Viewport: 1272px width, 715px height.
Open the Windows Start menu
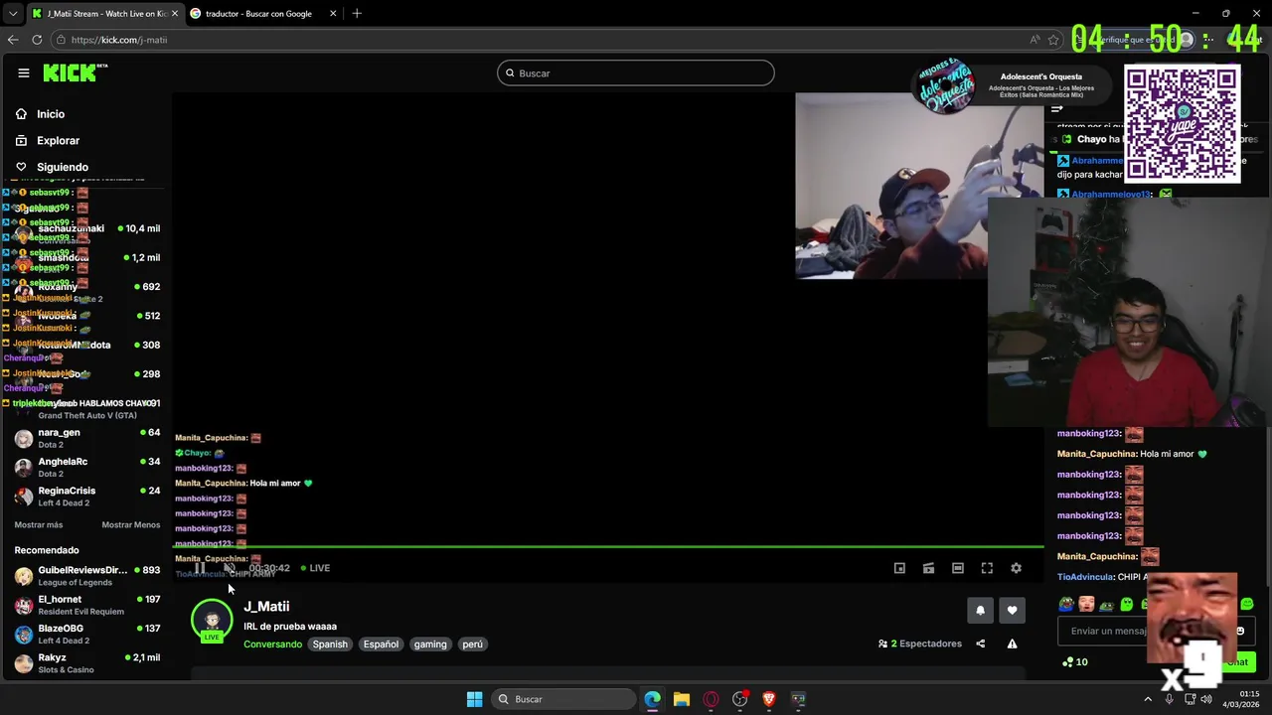point(474,699)
